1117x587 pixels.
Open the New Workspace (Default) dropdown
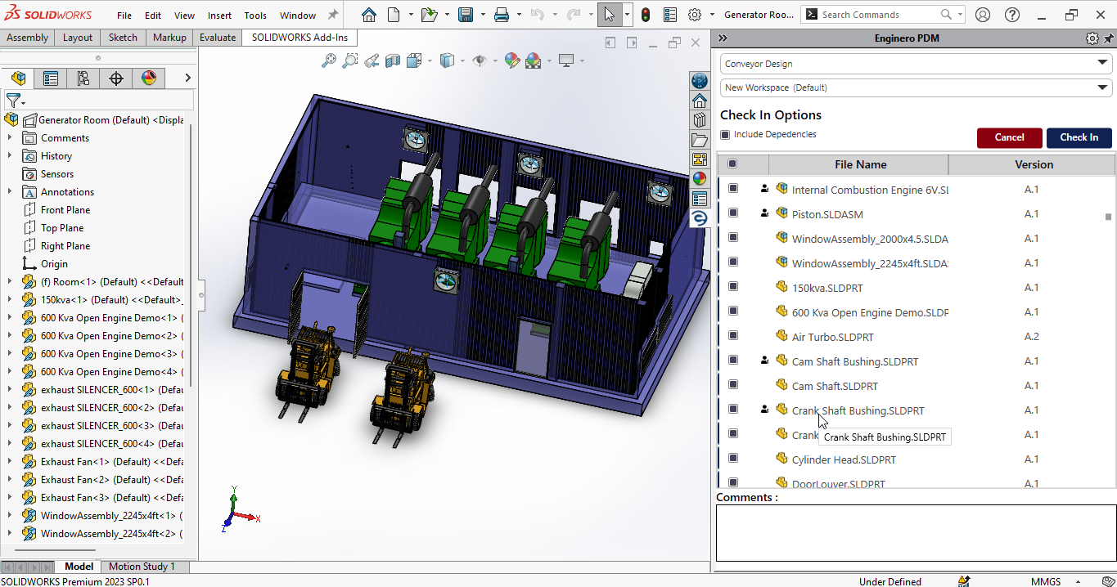pyautogui.click(x=916, y=87)
